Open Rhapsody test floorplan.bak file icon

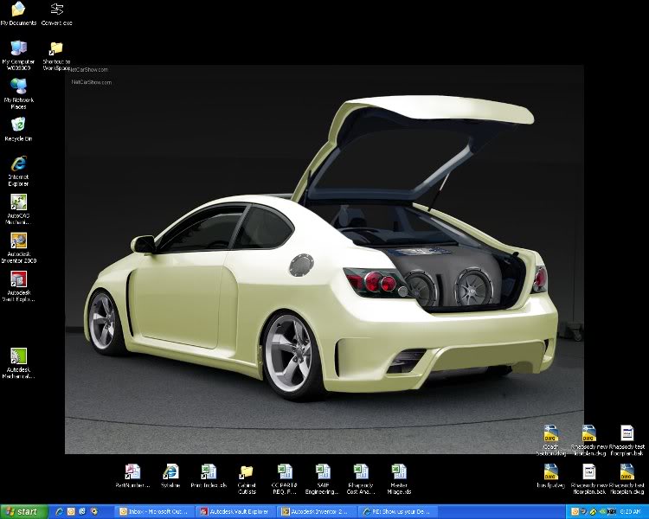tap(627, 440)
